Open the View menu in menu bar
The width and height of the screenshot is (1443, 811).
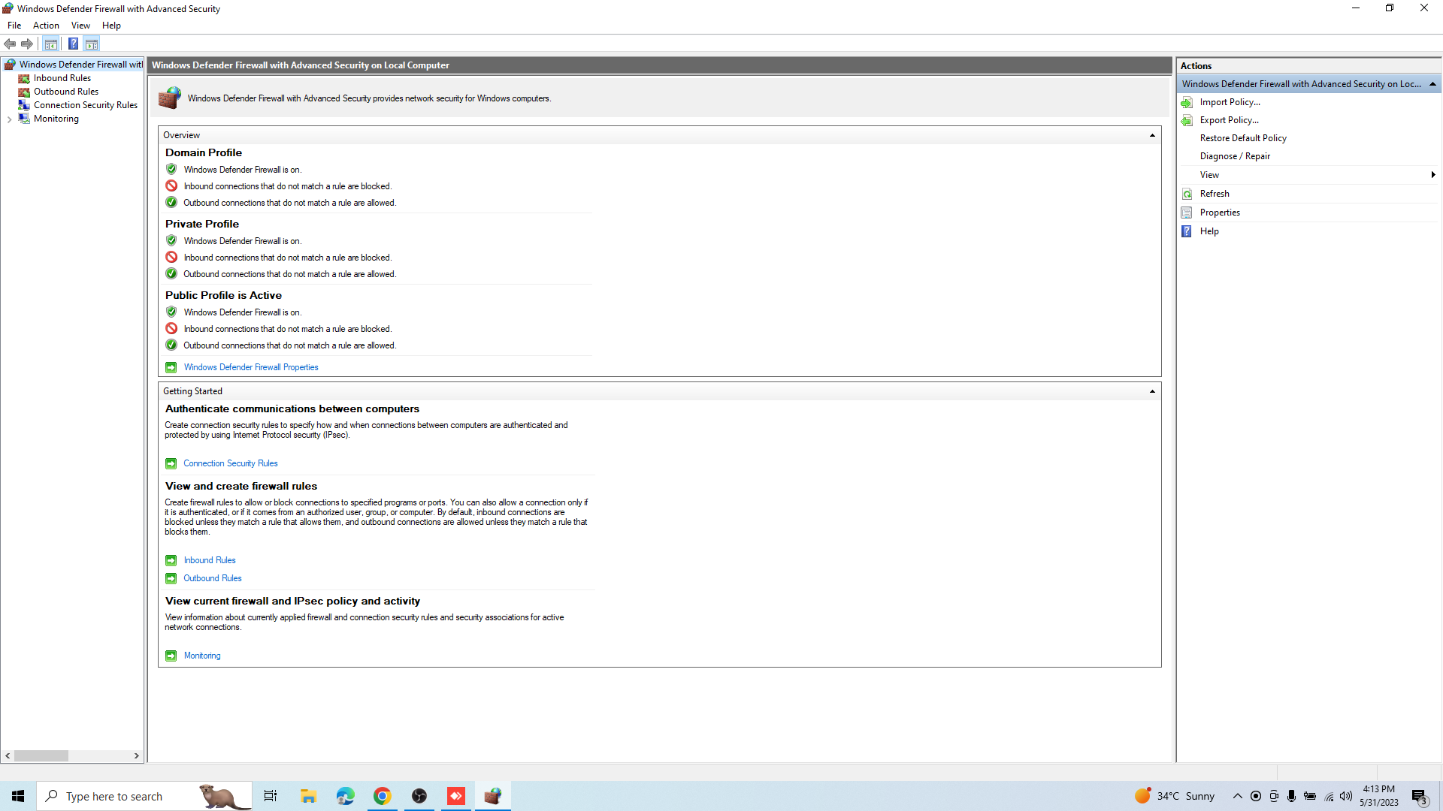[x=80, y=26]
